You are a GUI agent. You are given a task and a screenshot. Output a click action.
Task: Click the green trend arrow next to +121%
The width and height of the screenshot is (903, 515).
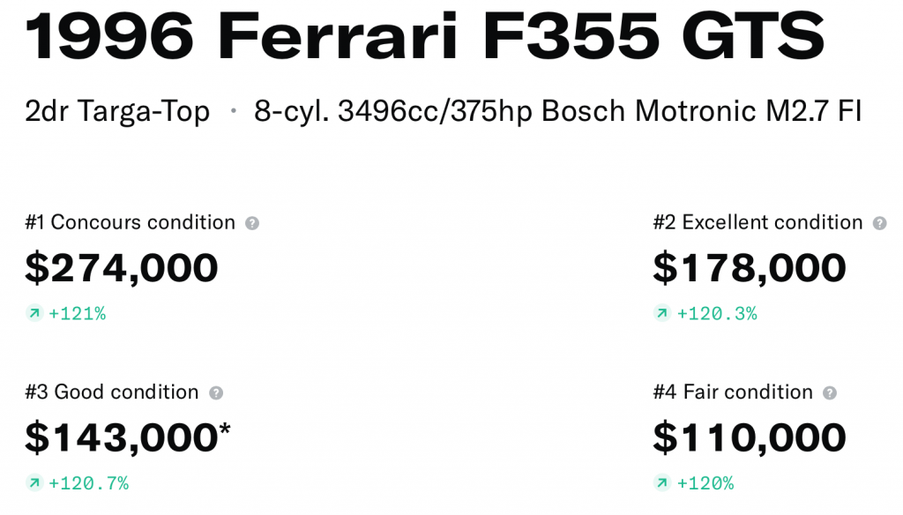click(34, 313)
